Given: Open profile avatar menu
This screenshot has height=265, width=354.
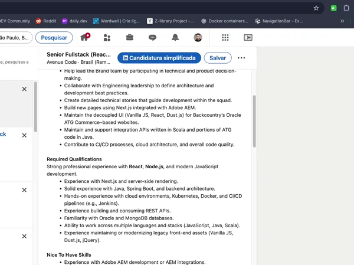Looking at the screenshot, I should coord(198,37).
